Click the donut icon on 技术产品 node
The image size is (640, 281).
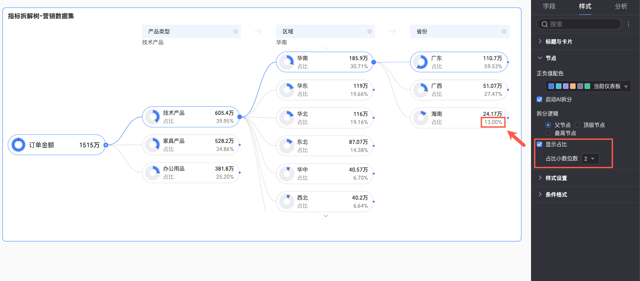pyautogui.click(x=152, y=117)
